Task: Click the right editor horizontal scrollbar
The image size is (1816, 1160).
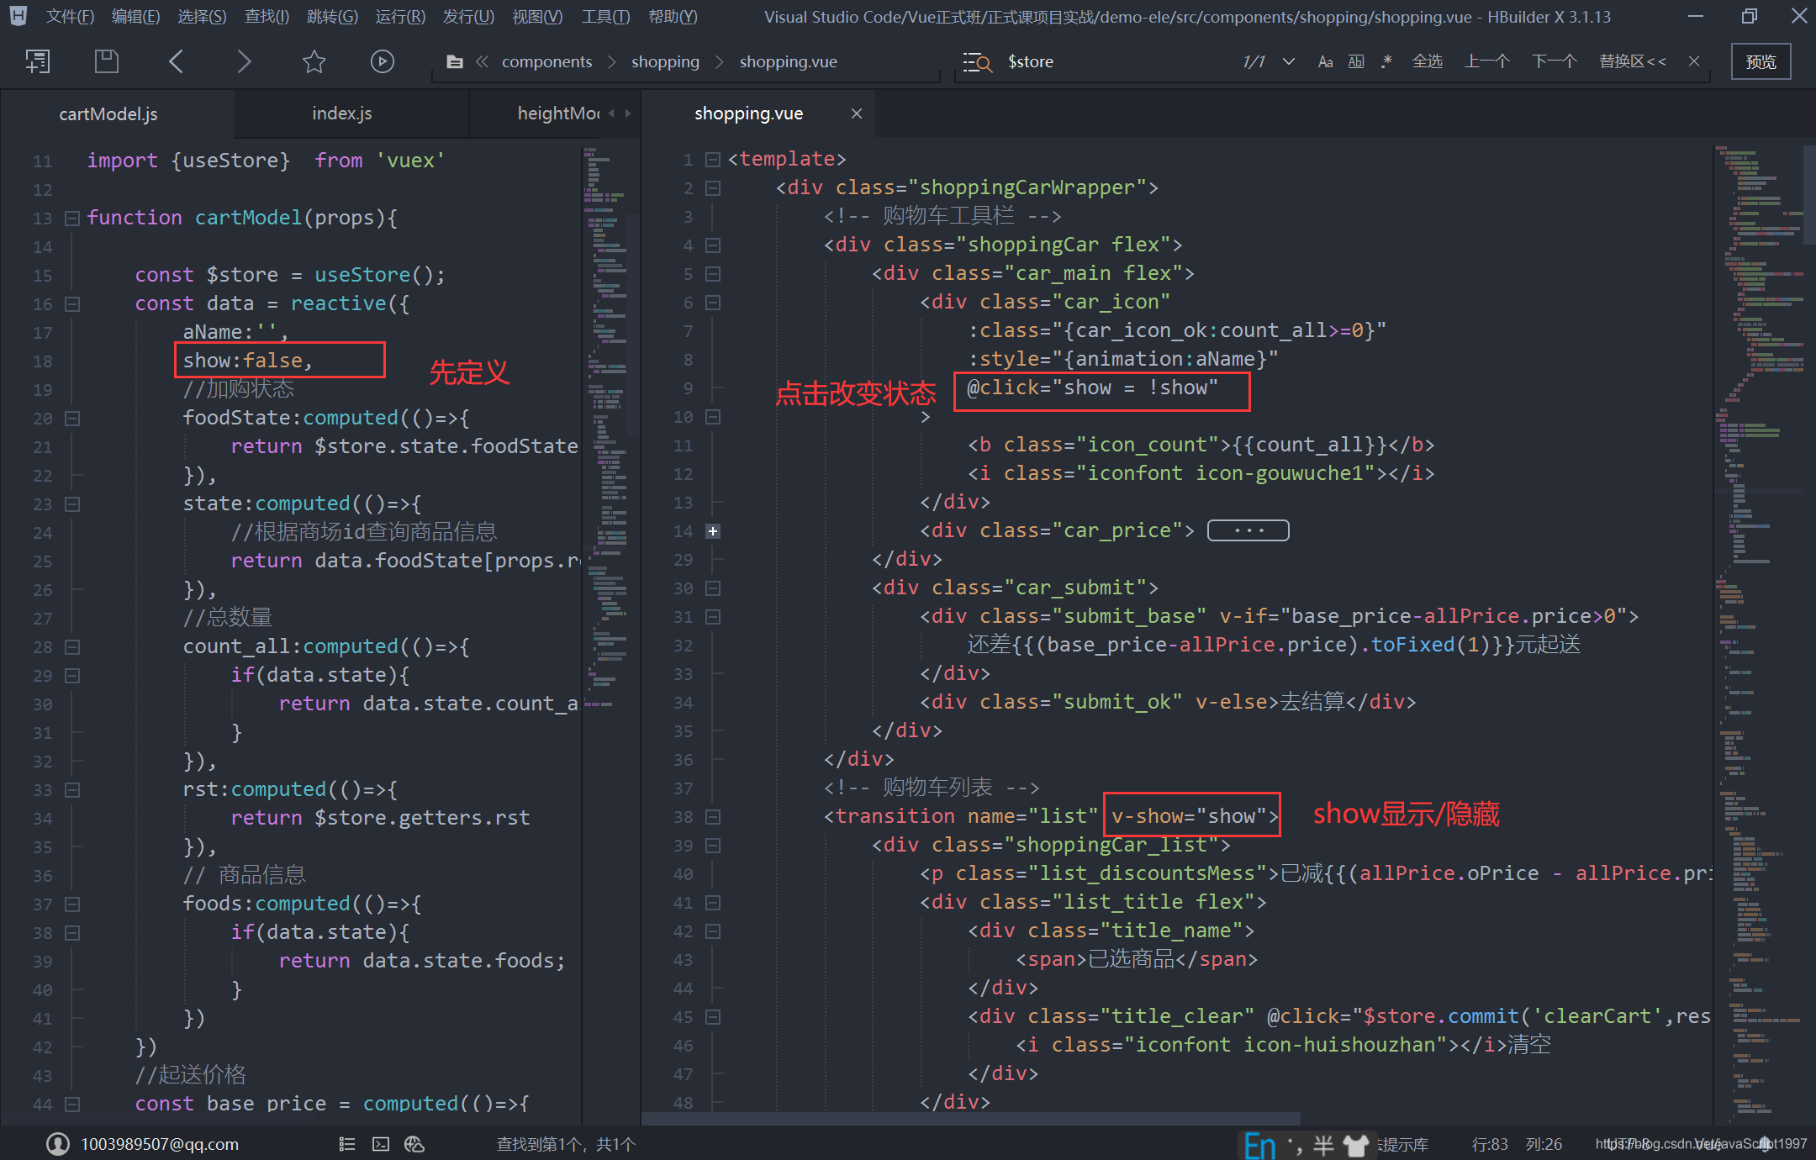Action: pyautogui.click(x=971, y=1118)
